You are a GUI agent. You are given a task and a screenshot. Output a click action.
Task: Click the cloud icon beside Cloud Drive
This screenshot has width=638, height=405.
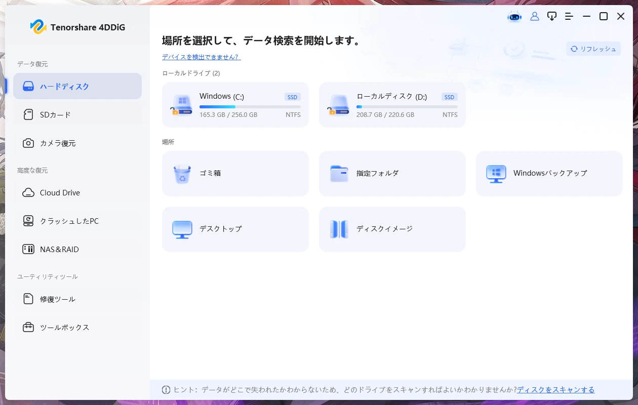(29, 192)
